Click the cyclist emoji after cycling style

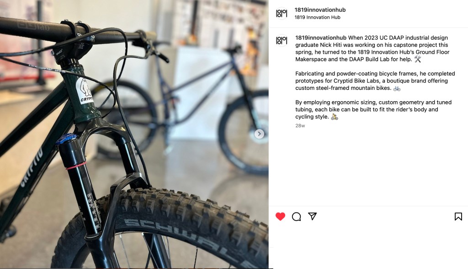[334, 117]
